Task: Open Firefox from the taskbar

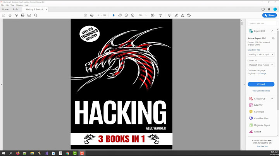Action: [18, 153]
